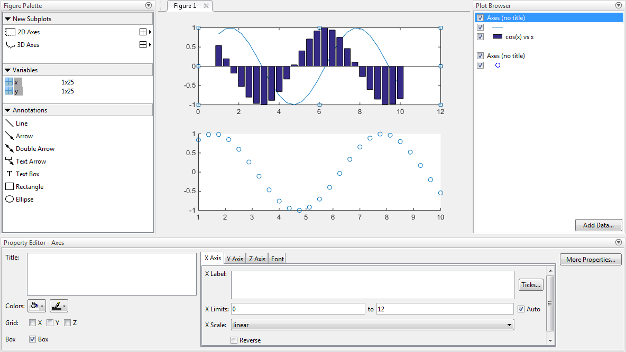This screenshot has width=626, height=352.
Task: Enable Z grid checkbox
Action: coord(68,323)
